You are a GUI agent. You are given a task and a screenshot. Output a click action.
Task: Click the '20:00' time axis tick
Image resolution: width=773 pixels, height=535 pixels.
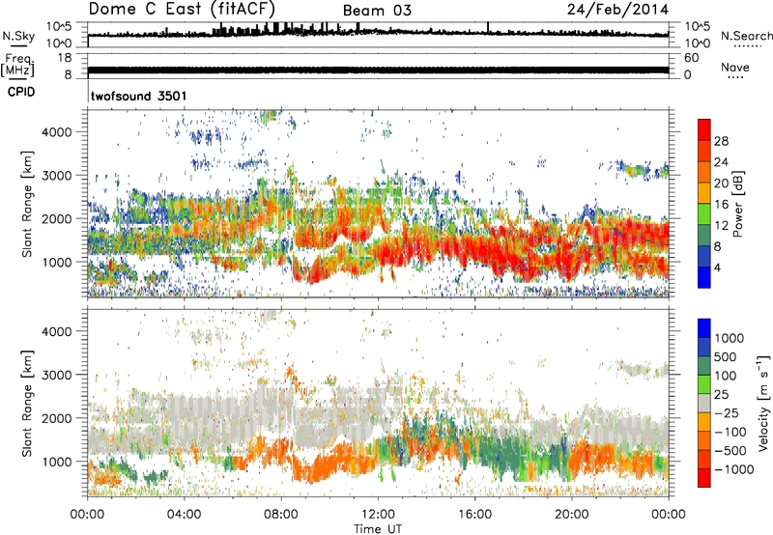click(572, 515)
